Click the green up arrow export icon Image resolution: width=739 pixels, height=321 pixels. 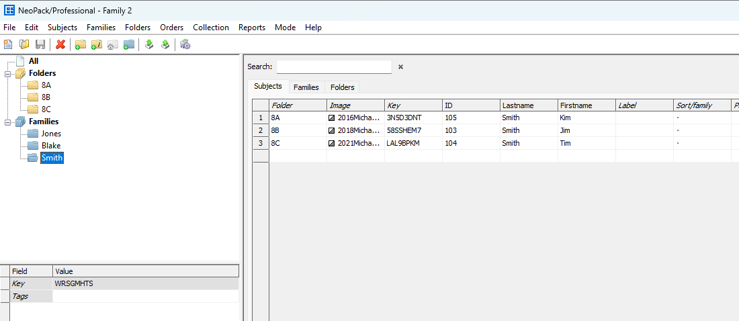[x=165, y=44]
